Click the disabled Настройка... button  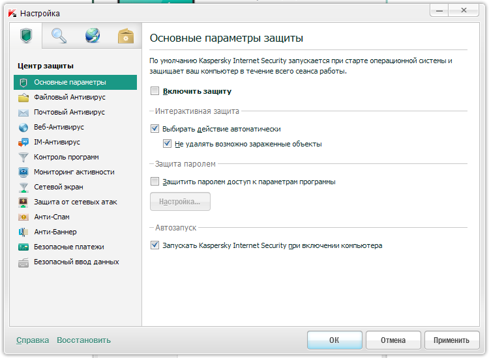(x=180, y=201)
